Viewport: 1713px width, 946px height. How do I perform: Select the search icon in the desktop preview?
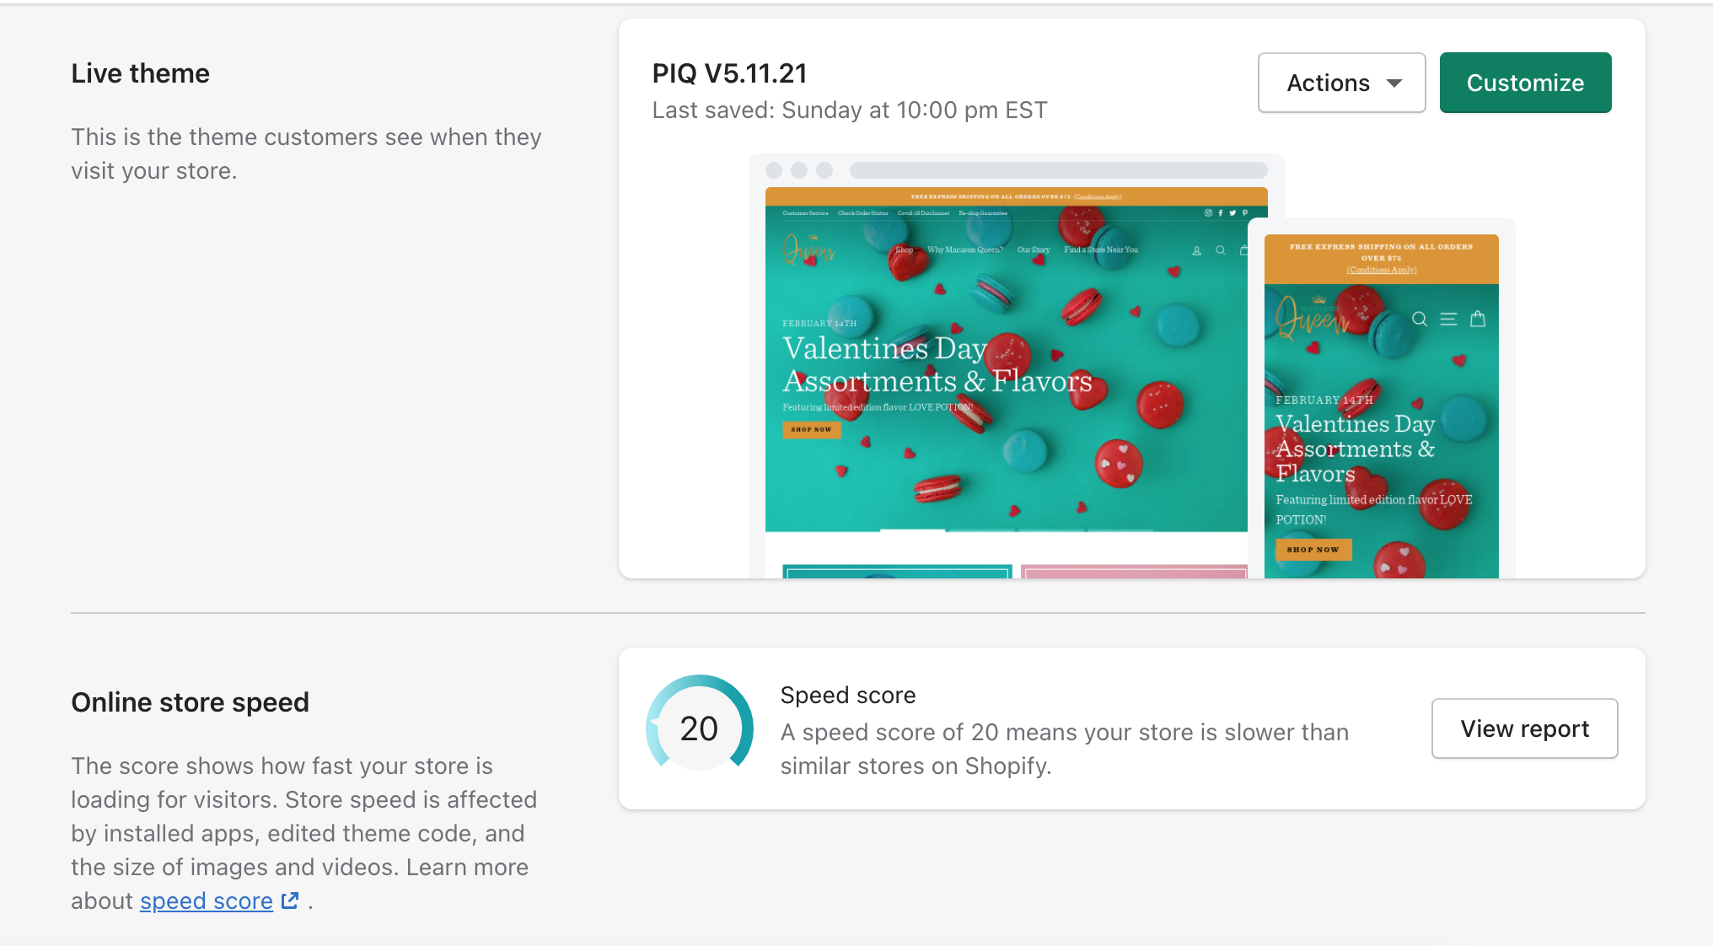click(x=1220, y=250)
